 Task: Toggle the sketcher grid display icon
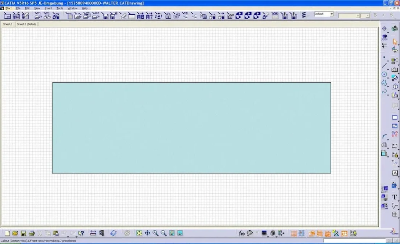pyautogui.click(x=294, y=233)
